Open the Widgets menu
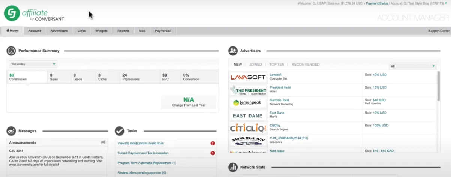 tap(101, 31)
